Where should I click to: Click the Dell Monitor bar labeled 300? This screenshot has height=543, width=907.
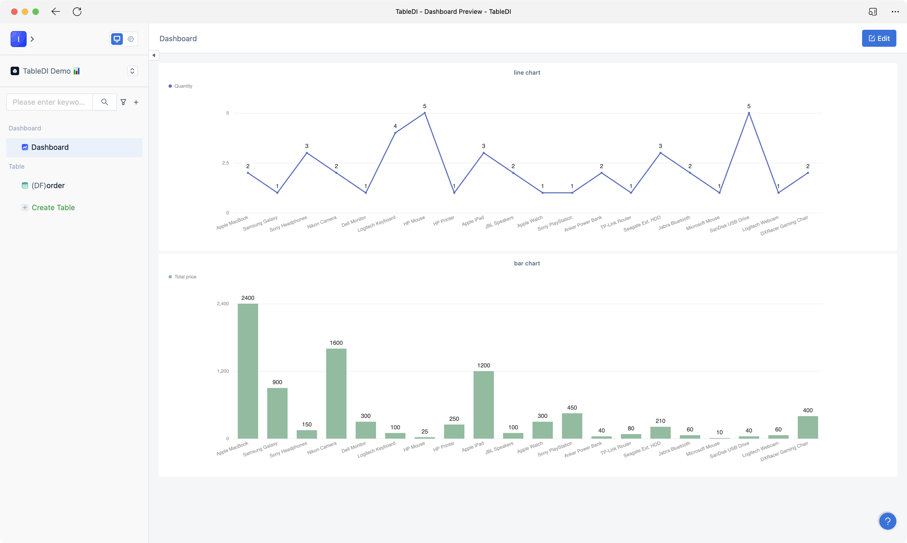[366, 430]
